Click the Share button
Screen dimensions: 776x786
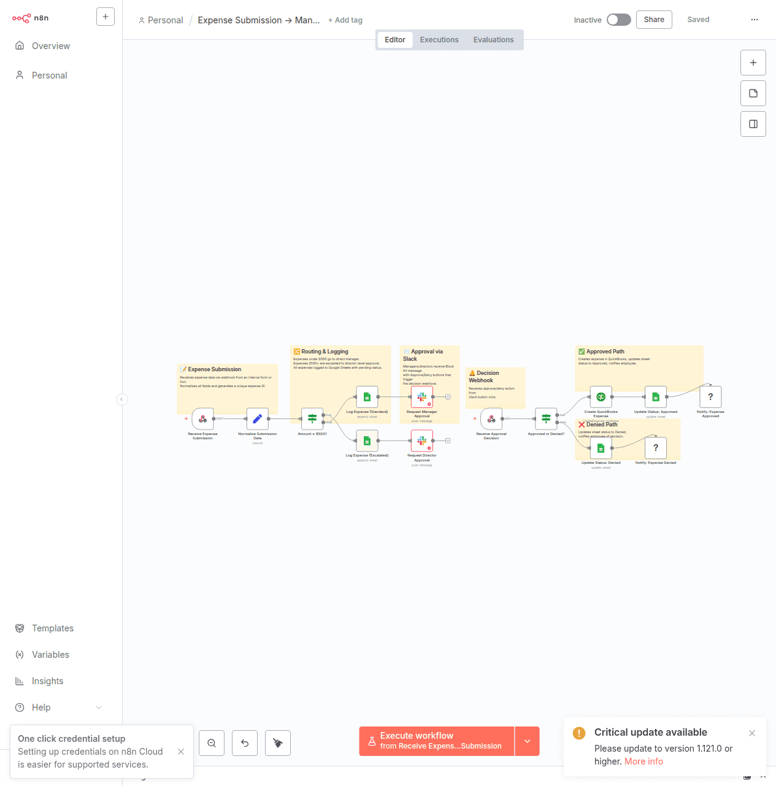pyautogui.click(x=653, y=20)
